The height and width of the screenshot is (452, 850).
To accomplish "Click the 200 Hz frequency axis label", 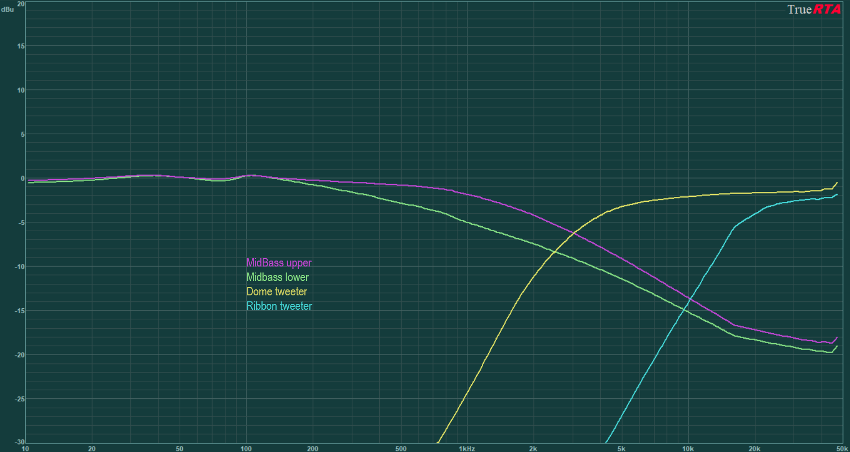I will point(313,449).
